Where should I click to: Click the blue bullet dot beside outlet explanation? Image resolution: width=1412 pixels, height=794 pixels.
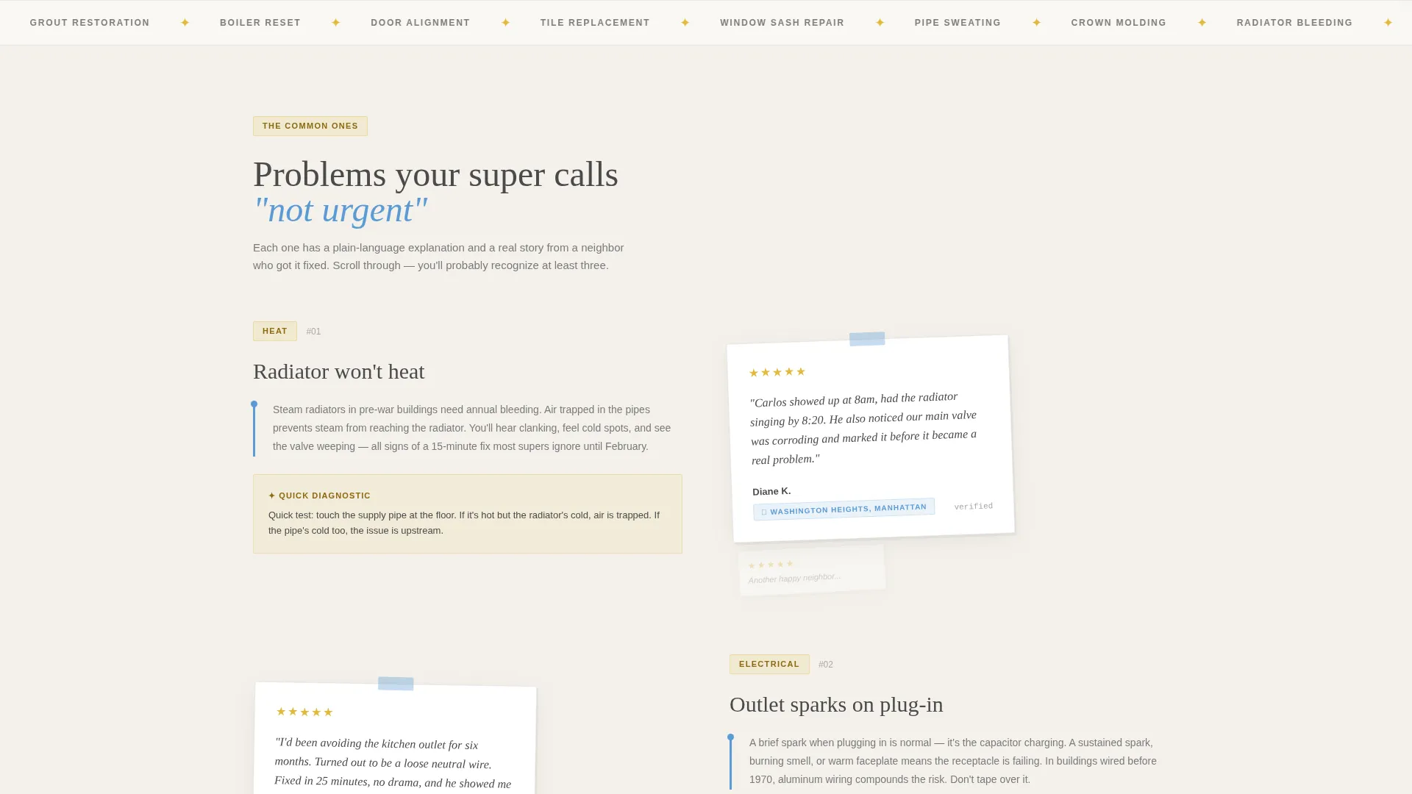click(x=731, y=737)
